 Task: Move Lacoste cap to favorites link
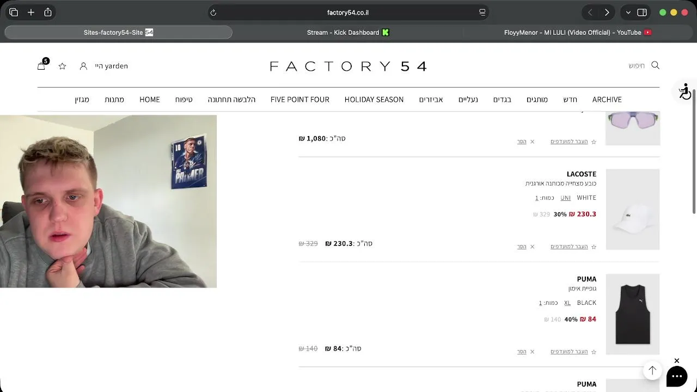coord(569,247)
